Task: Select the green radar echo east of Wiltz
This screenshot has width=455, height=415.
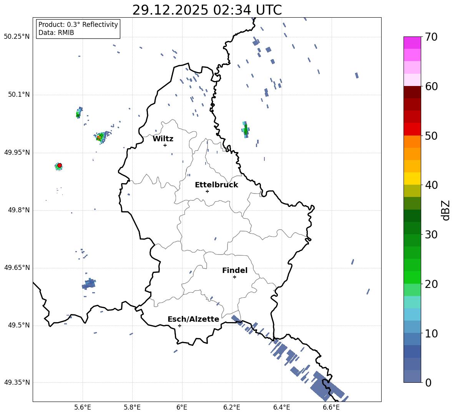Action: [246, 131]
